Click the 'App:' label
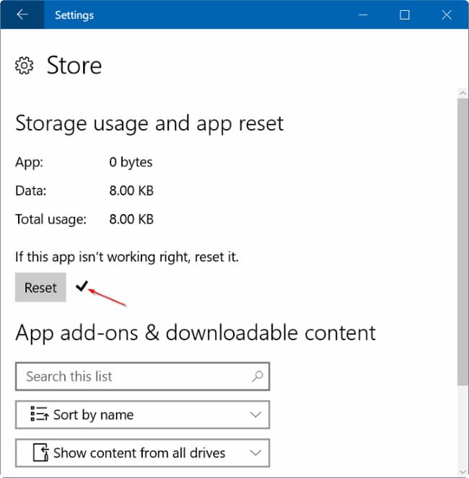The height and width of the screenshot is (478, 469). tap(30, 162)
